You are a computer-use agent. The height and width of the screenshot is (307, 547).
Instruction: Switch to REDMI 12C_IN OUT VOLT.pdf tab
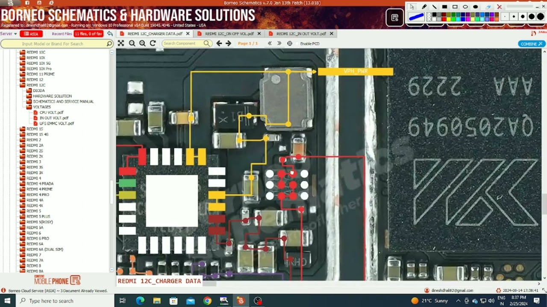coord(301,34)
